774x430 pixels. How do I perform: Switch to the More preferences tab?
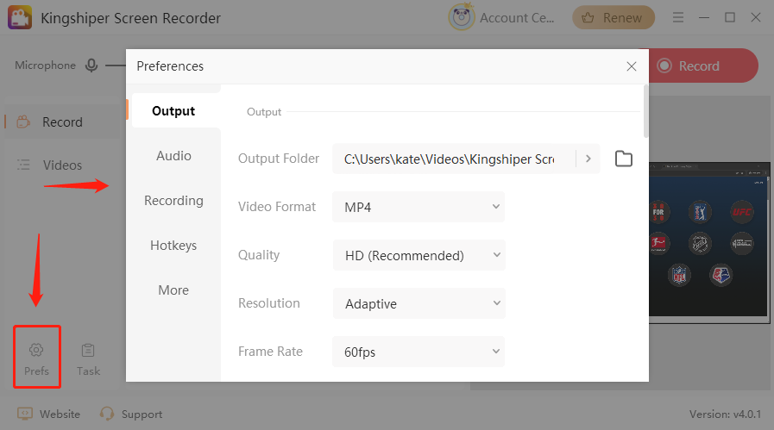pos(173,290)
